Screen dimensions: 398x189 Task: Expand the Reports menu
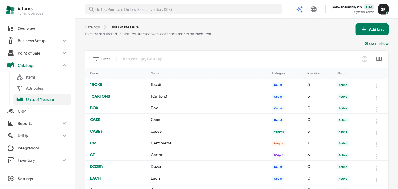(37, 123)
